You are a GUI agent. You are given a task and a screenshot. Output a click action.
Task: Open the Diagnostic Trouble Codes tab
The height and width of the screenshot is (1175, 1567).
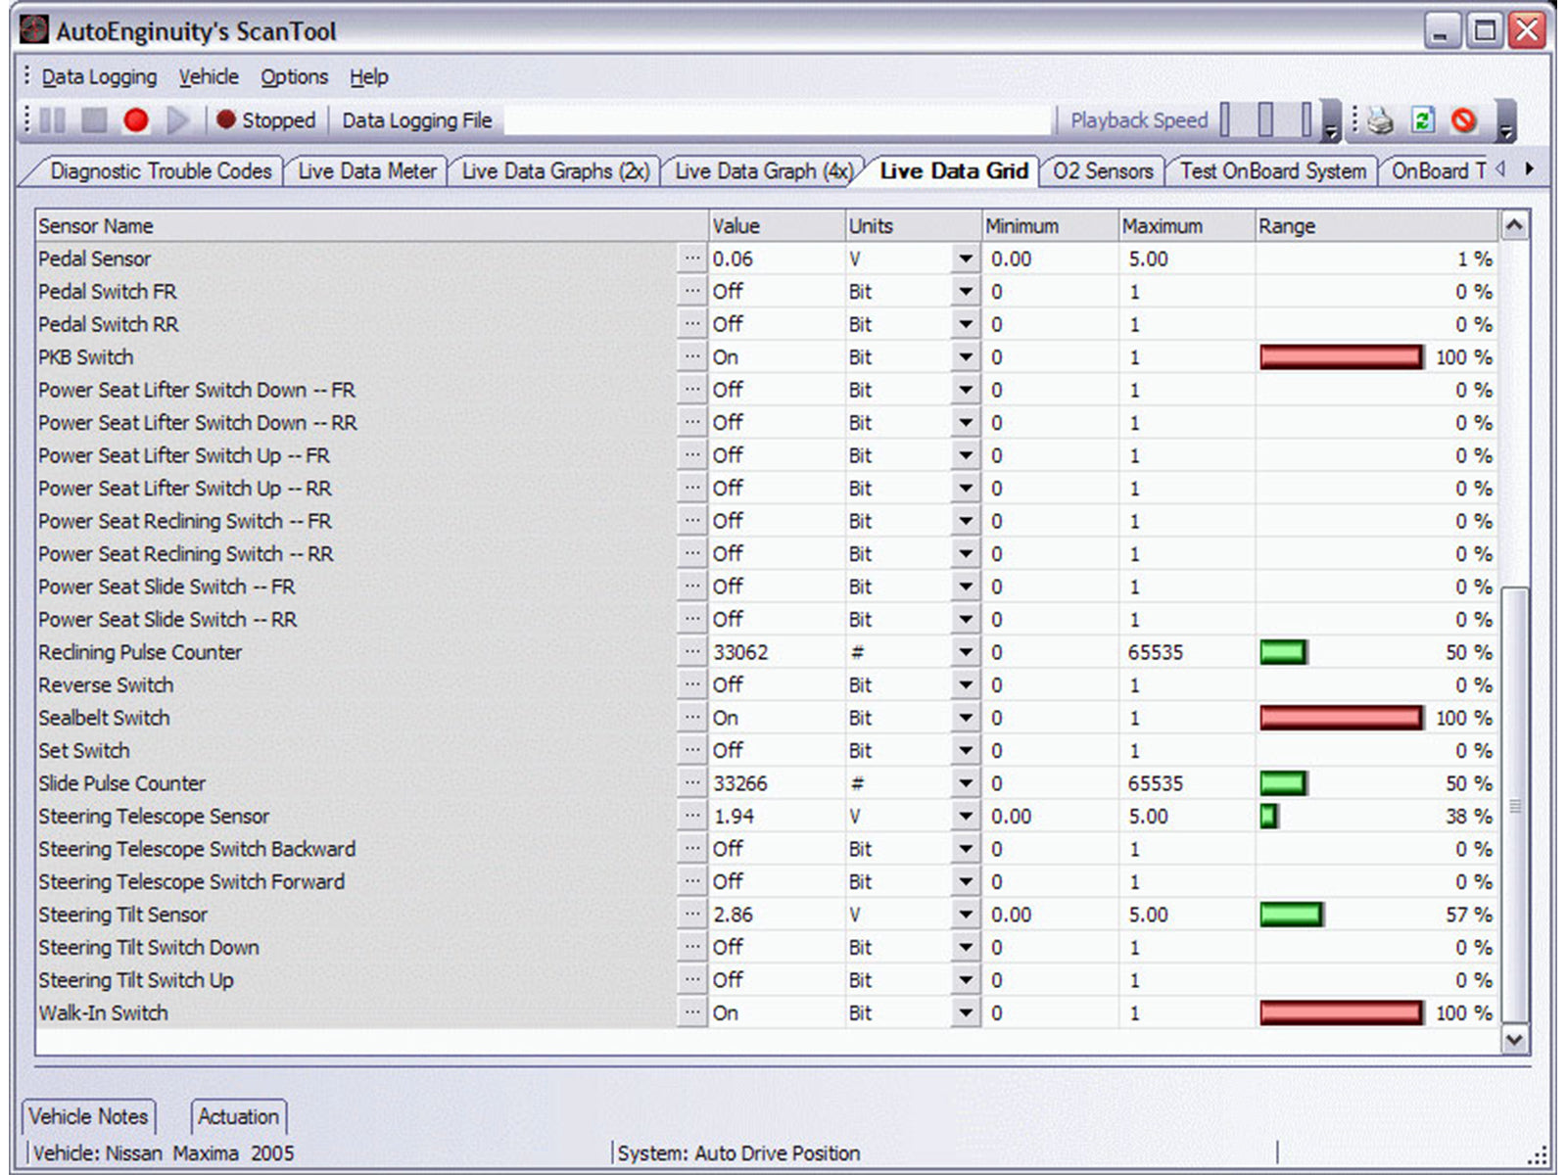pos(160,171)
